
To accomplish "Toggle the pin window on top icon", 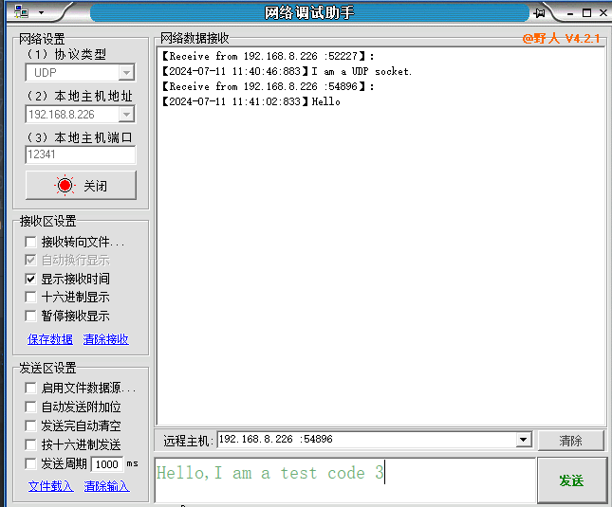I will tap(539, 13).
